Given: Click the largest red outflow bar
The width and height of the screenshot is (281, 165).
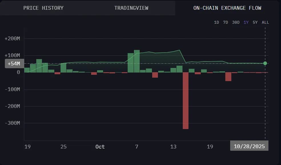Looking at the screenshot, I should pyautogui.click(x=186, y=100).
